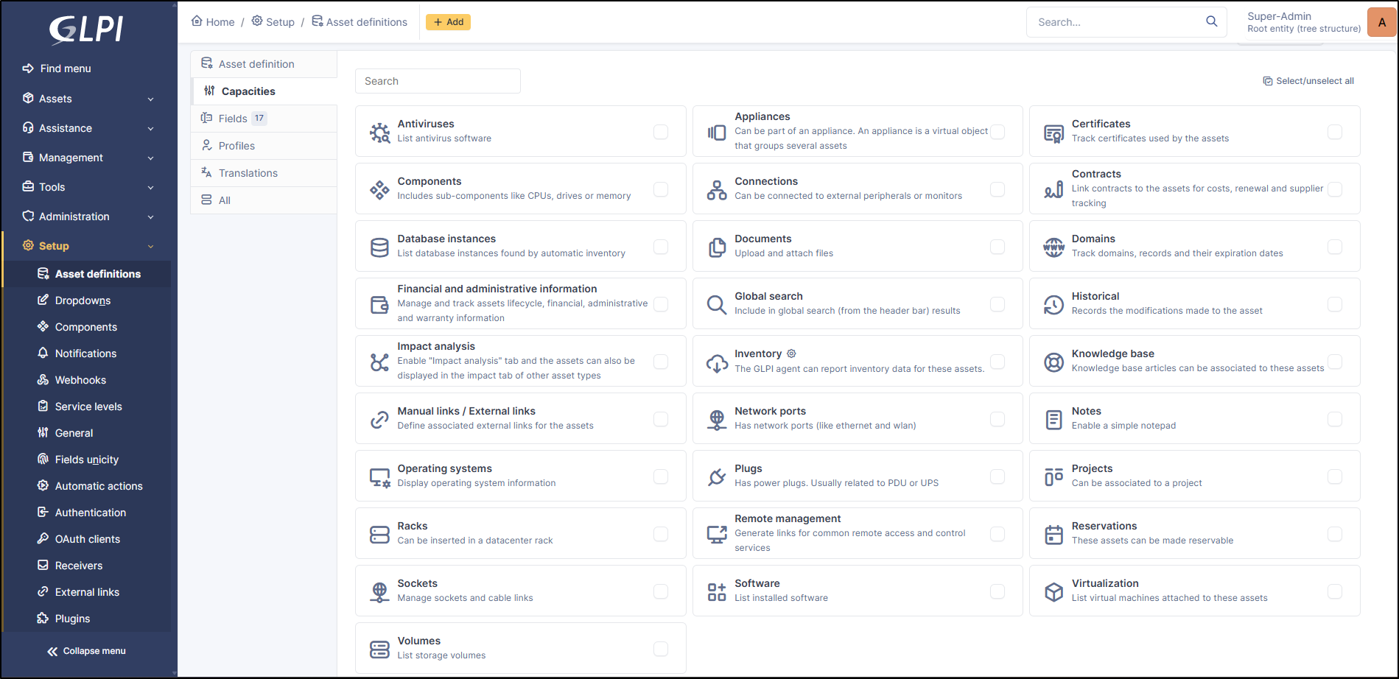Click Select/unselect all link
Viewport: 1399px width, 679px height.
(x=1308, y=81)
